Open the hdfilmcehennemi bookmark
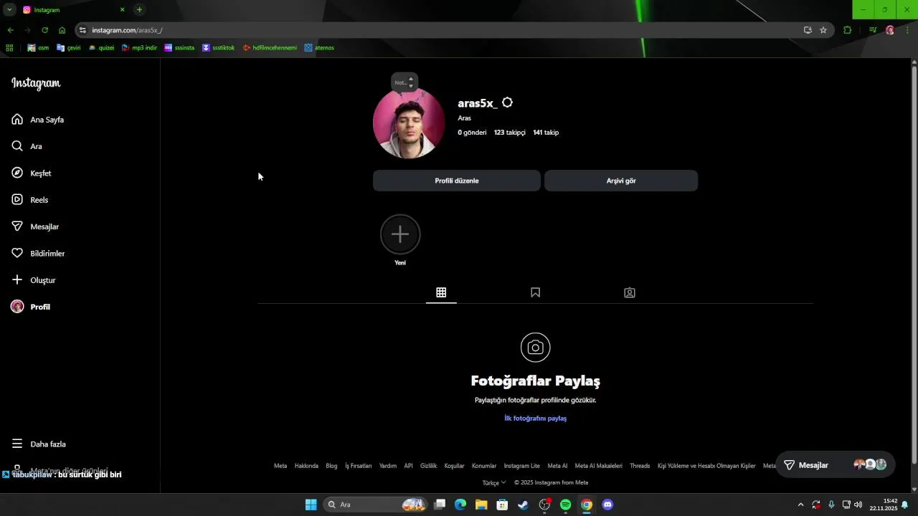 coord(270,48)
